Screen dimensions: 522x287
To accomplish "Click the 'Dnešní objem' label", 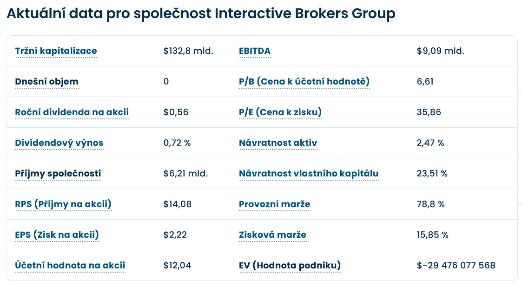I will coord(46,82).
